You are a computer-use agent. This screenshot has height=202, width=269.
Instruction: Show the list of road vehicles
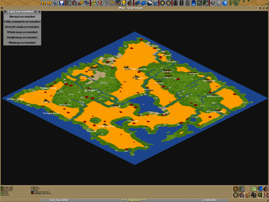(x=143, y=3)
